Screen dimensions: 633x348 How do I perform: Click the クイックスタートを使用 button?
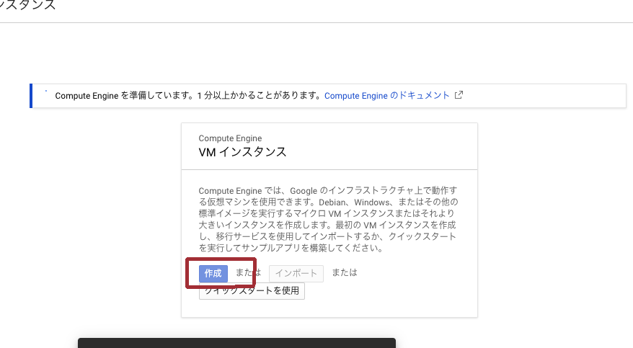252,291
